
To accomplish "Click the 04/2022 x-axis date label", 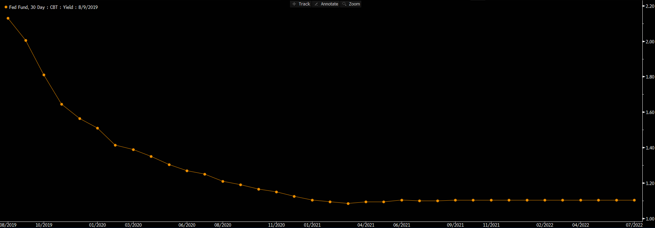I will point(581,225).
